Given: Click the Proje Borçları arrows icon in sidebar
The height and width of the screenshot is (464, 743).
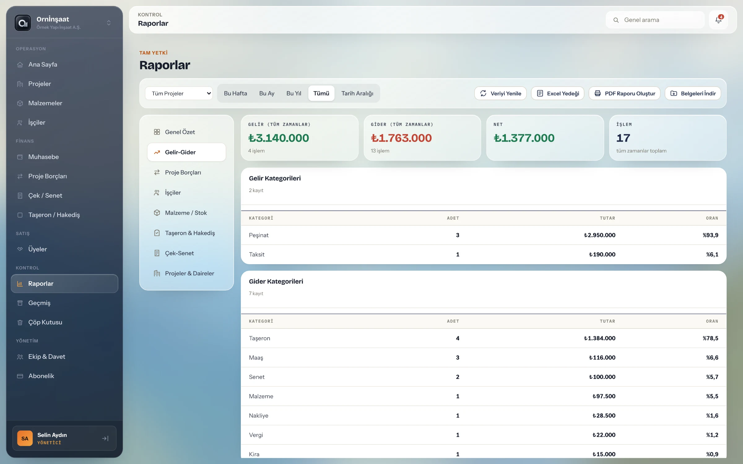Looking at the screenshot, I should click(20, 176).
